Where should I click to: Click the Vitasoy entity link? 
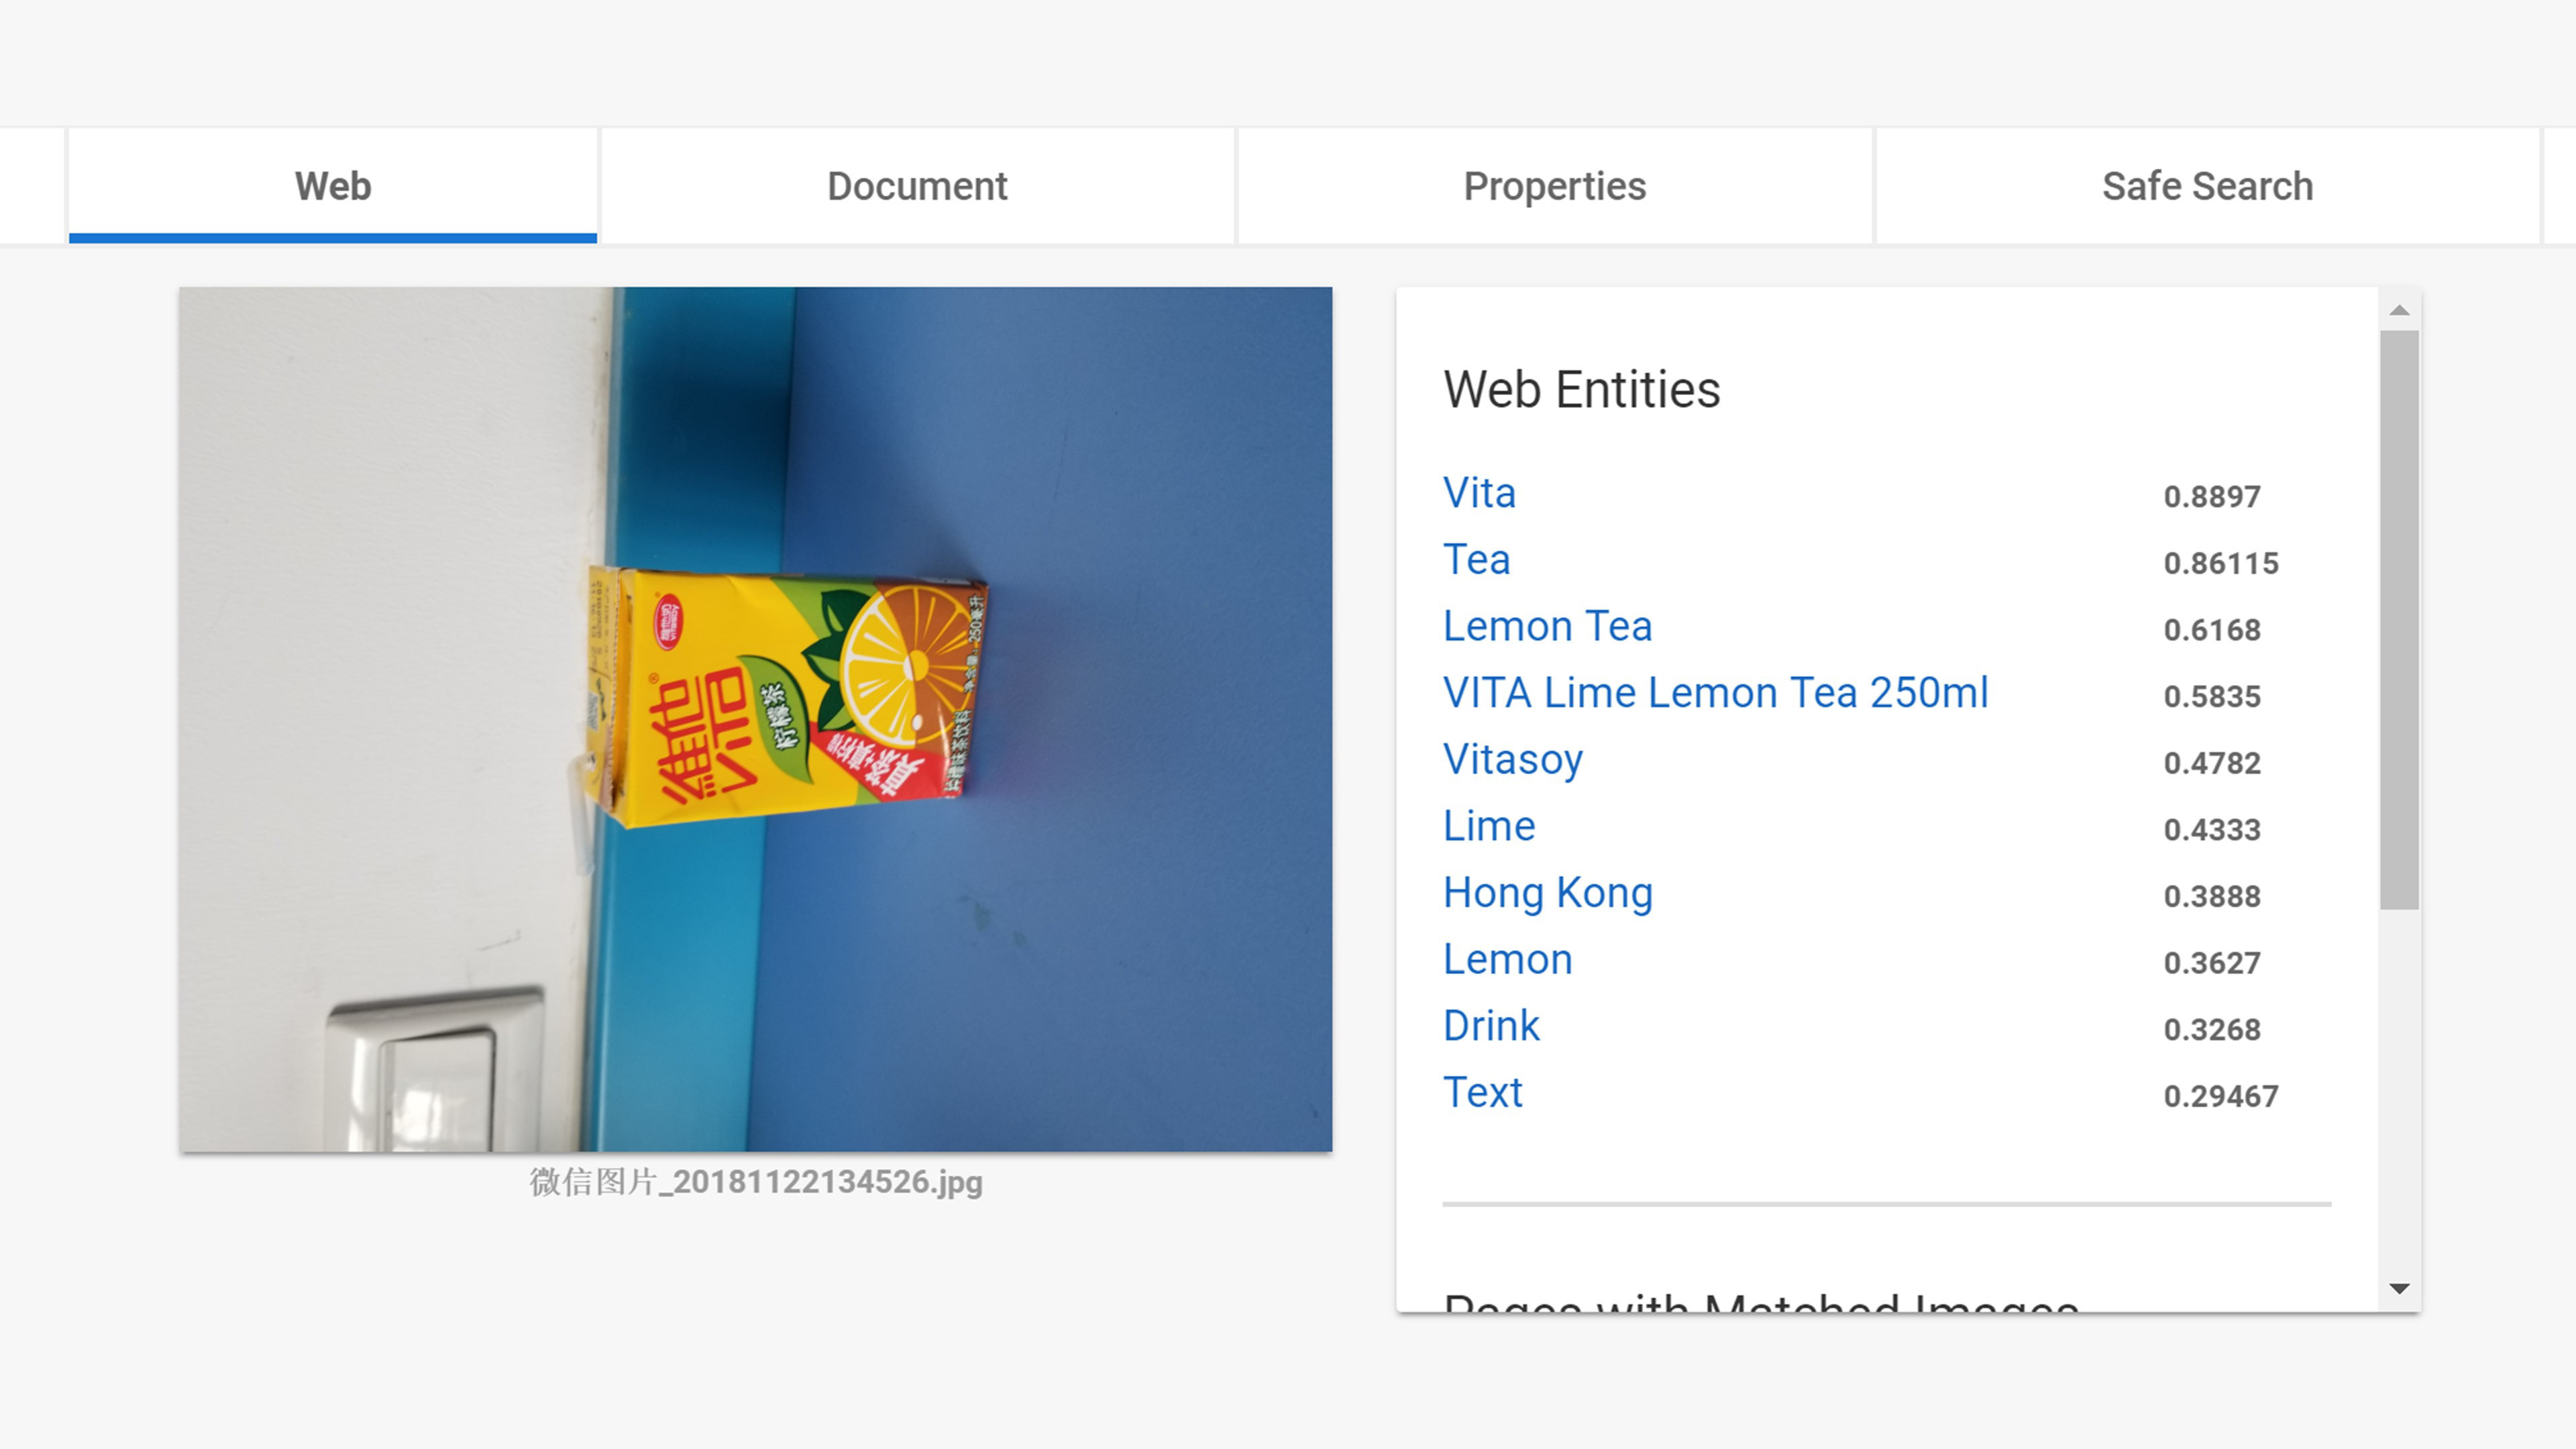pos(1513,760)
